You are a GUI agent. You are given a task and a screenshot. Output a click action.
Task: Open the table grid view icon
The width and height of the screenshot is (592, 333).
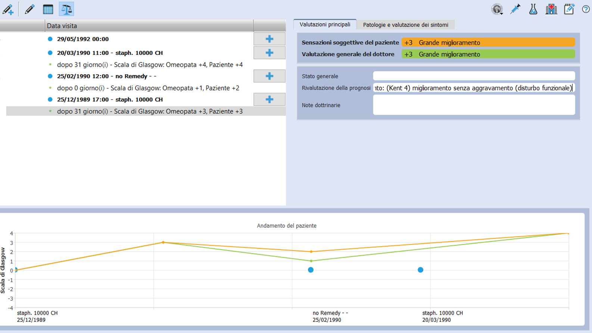pos(48,9)
